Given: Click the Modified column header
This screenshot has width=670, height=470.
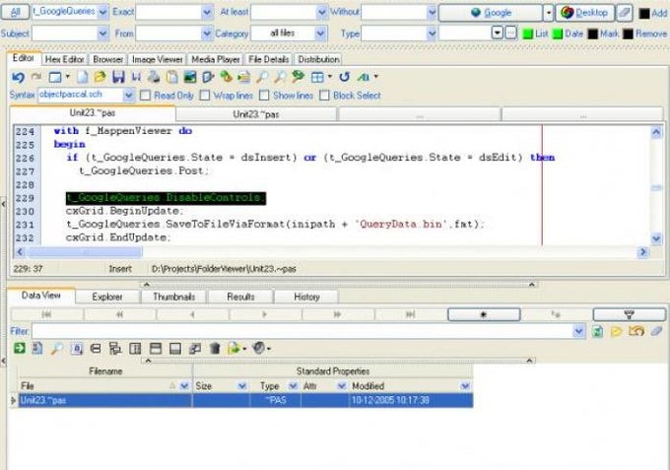Looking at the screenshot, I should (411, 386).
